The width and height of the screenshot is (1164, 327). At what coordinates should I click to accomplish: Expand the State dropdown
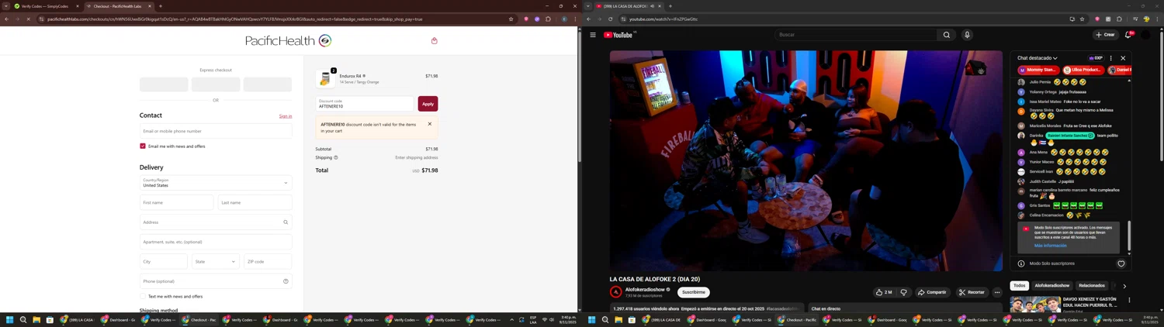pyautogui.click(x=216, y=261)
